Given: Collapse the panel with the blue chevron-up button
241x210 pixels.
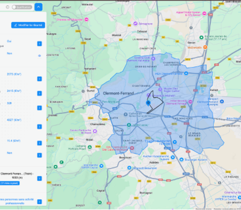Looking at the screenshot, I should pyautogui.click(x=38, y=7).
